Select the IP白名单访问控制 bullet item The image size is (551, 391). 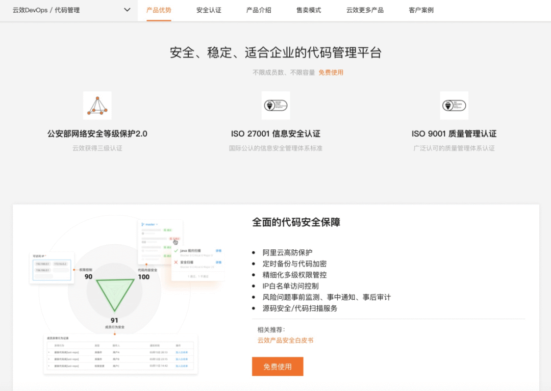coord(291,286)
